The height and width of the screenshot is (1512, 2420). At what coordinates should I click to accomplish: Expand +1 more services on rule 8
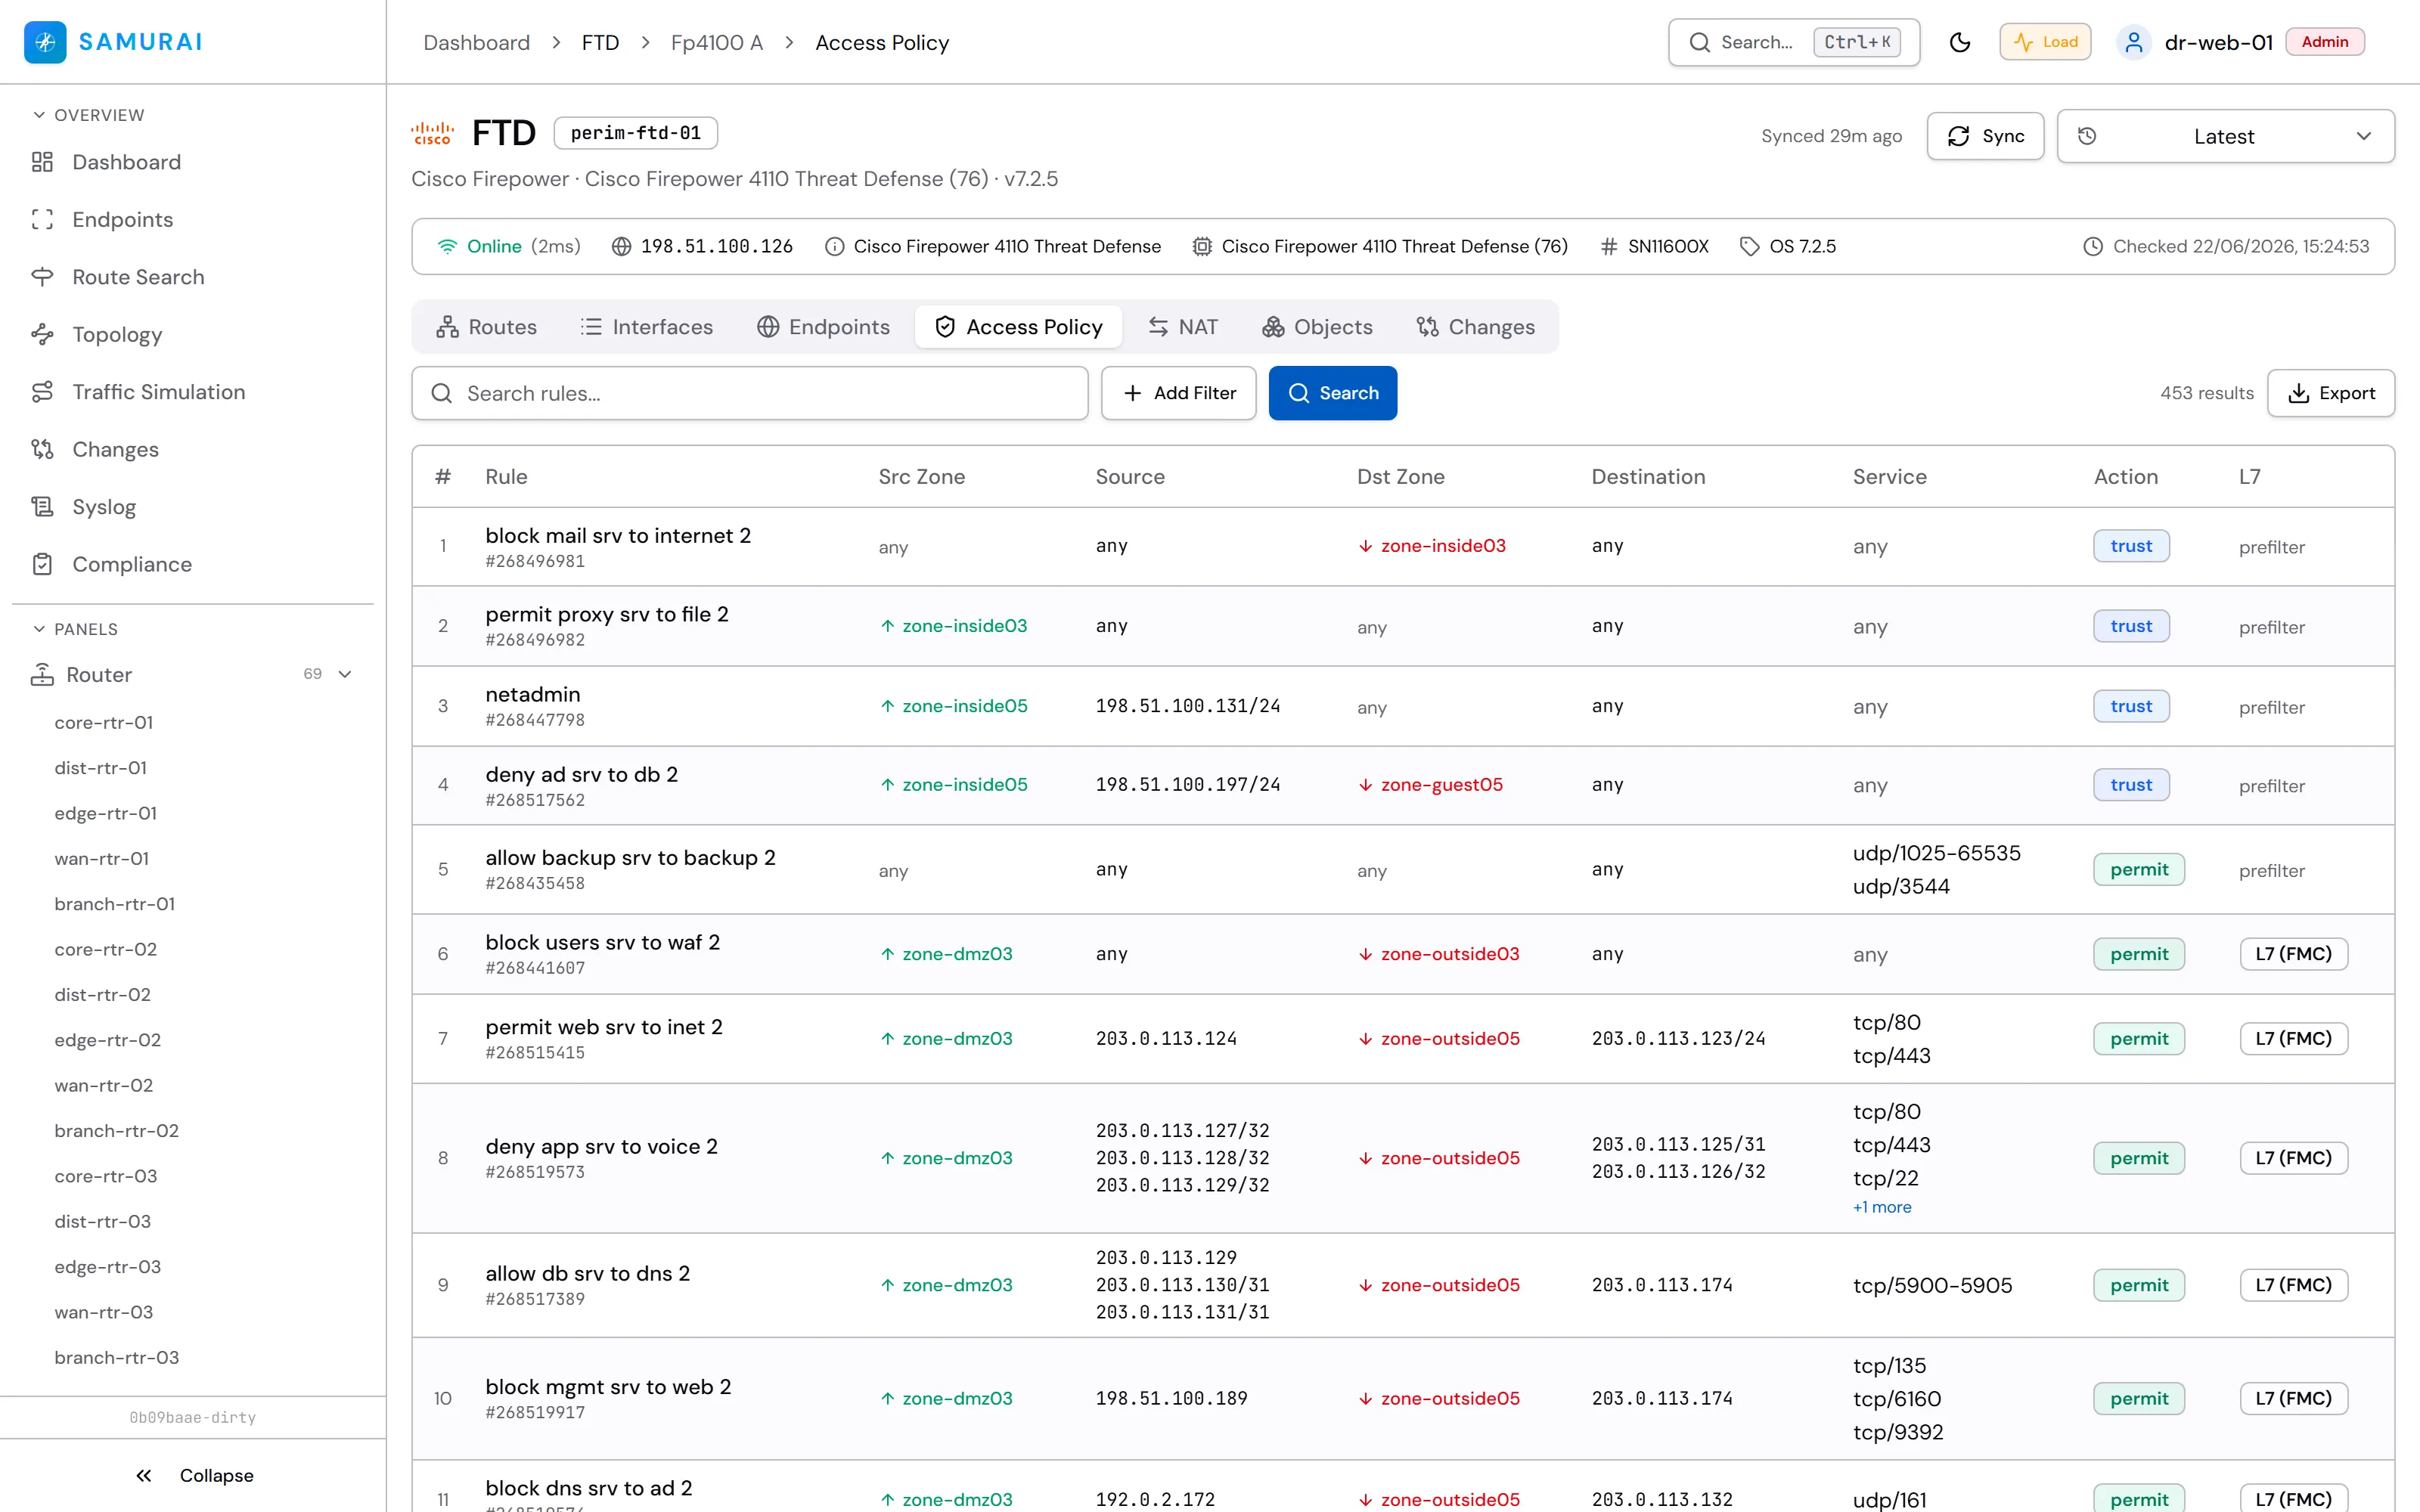pos(1882,1208)
